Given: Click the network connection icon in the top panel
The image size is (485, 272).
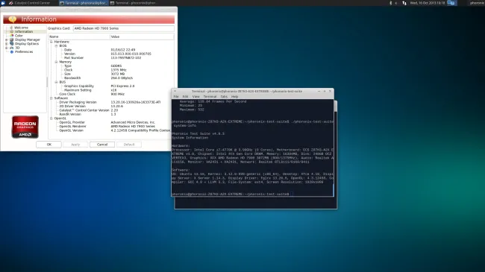Looking at the screenshot, I should click(x=404, y=3).
